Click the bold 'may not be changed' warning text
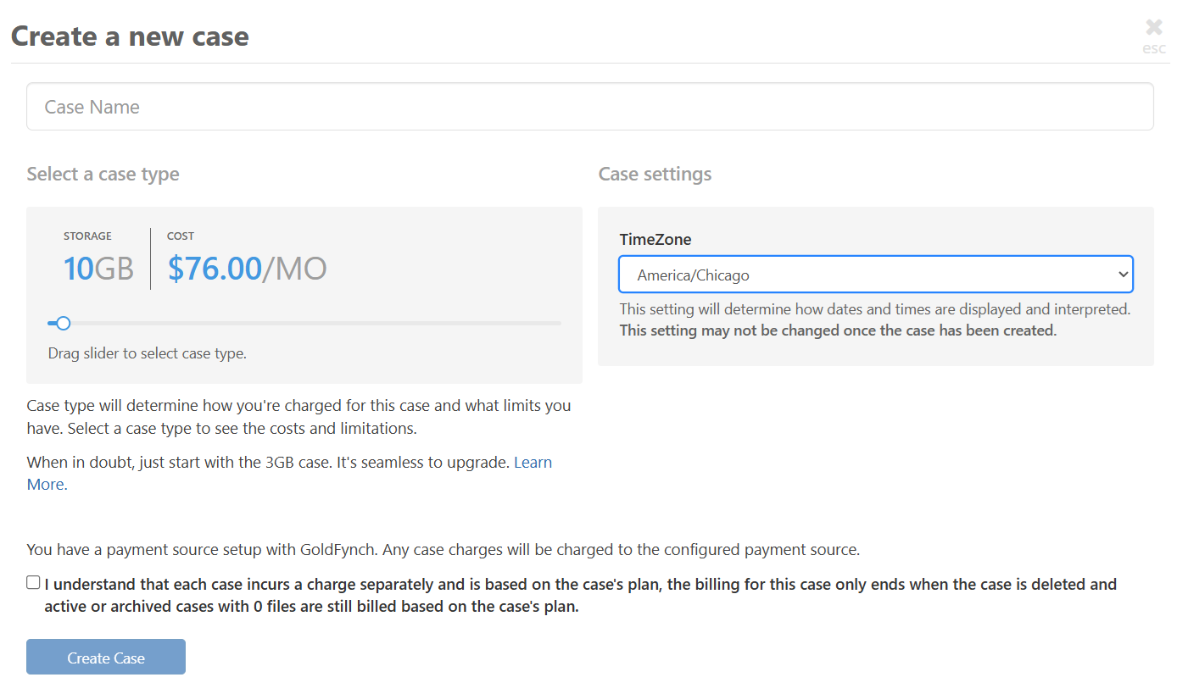1177x694 pixels. 838,330
